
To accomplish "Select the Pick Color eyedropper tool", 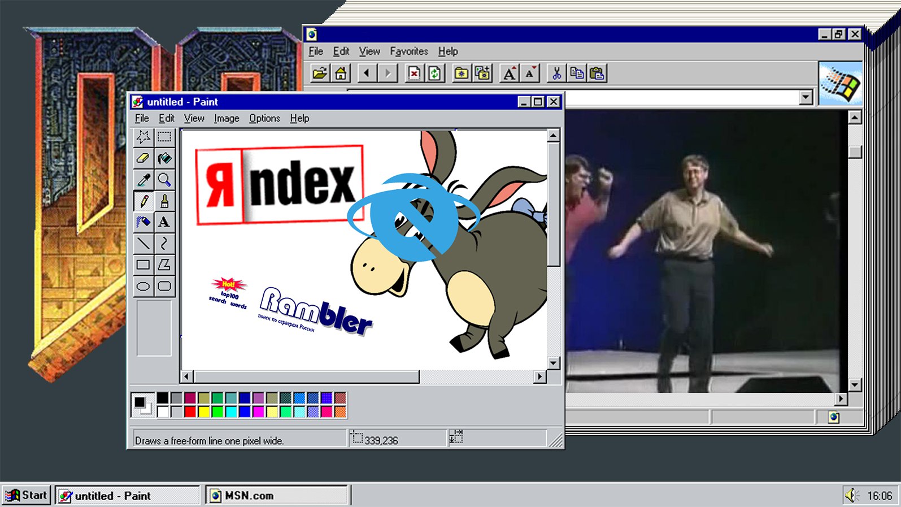I will click(143, 180).
